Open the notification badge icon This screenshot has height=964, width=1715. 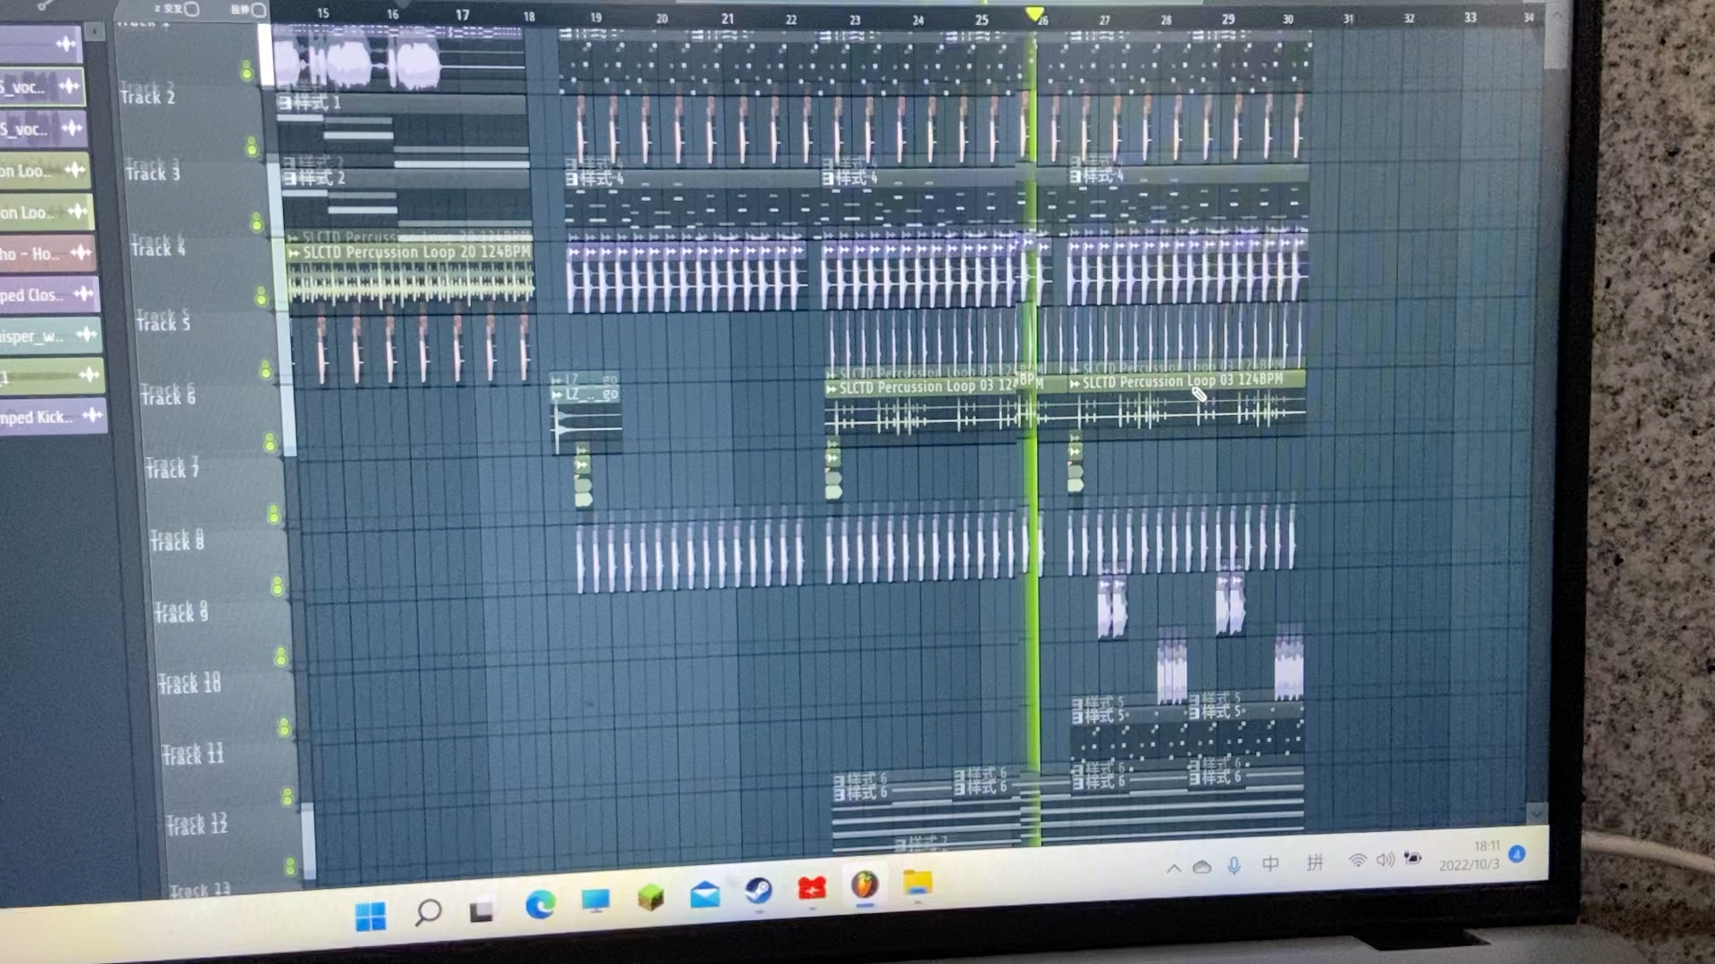click(x=1516, y=854)
